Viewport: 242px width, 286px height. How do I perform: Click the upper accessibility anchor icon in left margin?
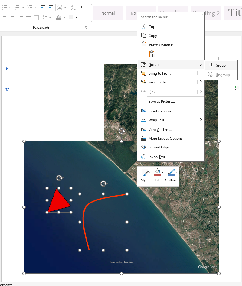pyautogui.click(x=7, y=68)
